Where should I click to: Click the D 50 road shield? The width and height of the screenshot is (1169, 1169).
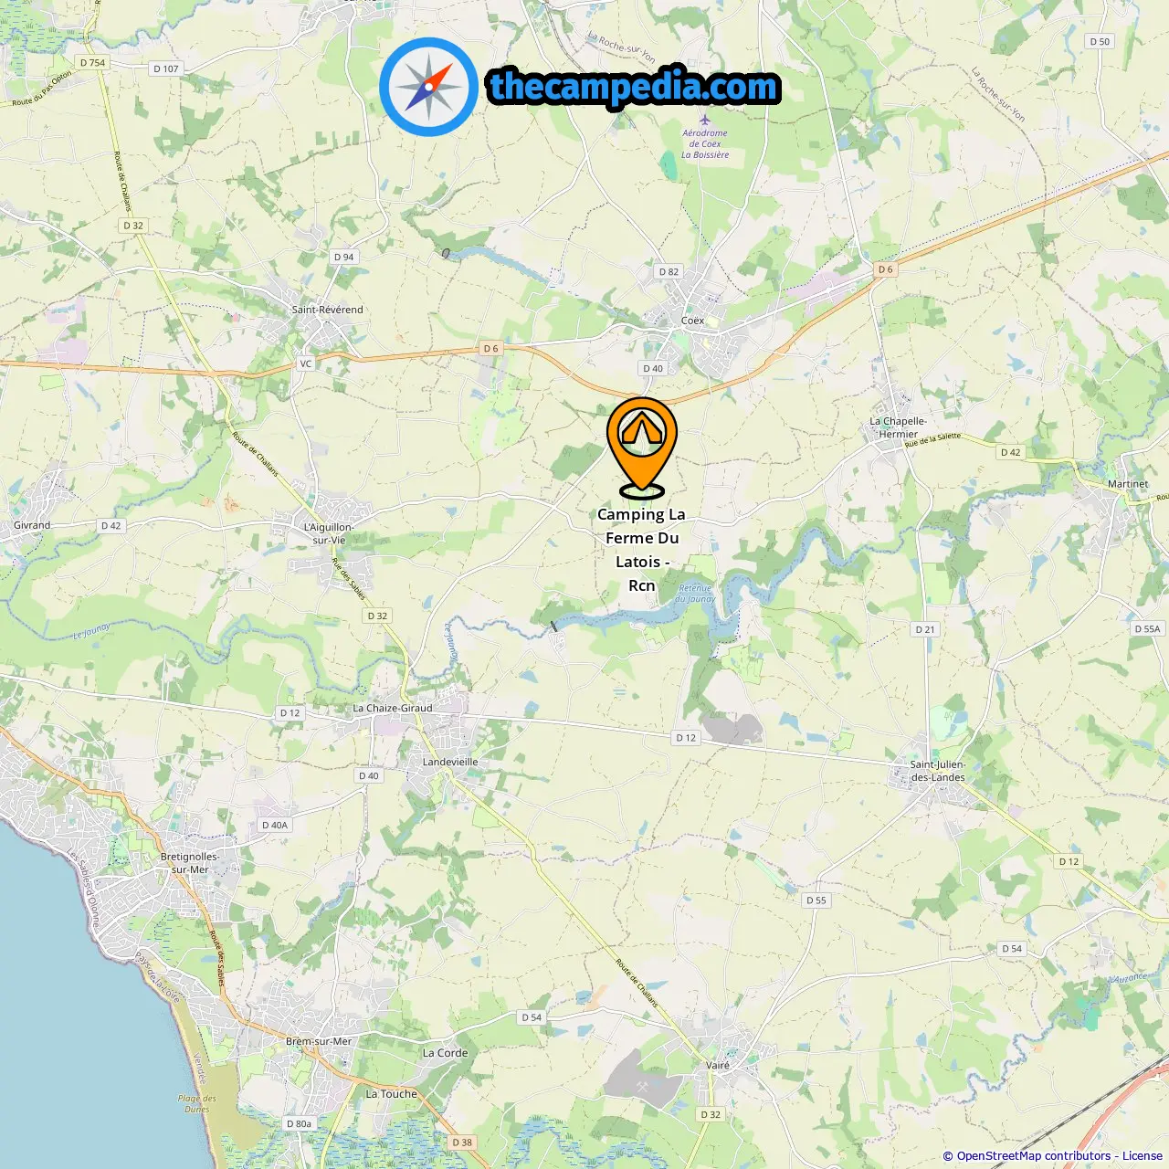1100,41
